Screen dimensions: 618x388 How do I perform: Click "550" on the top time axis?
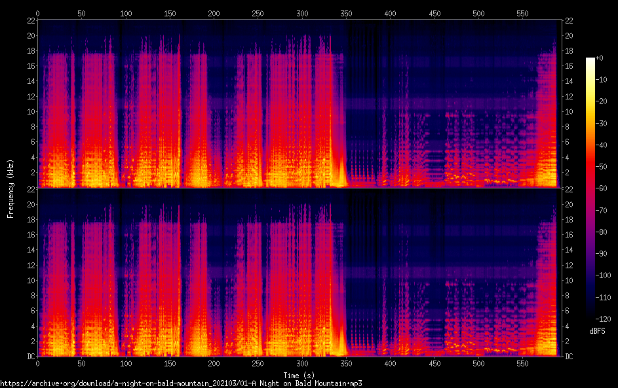click(x=522, y=13)
